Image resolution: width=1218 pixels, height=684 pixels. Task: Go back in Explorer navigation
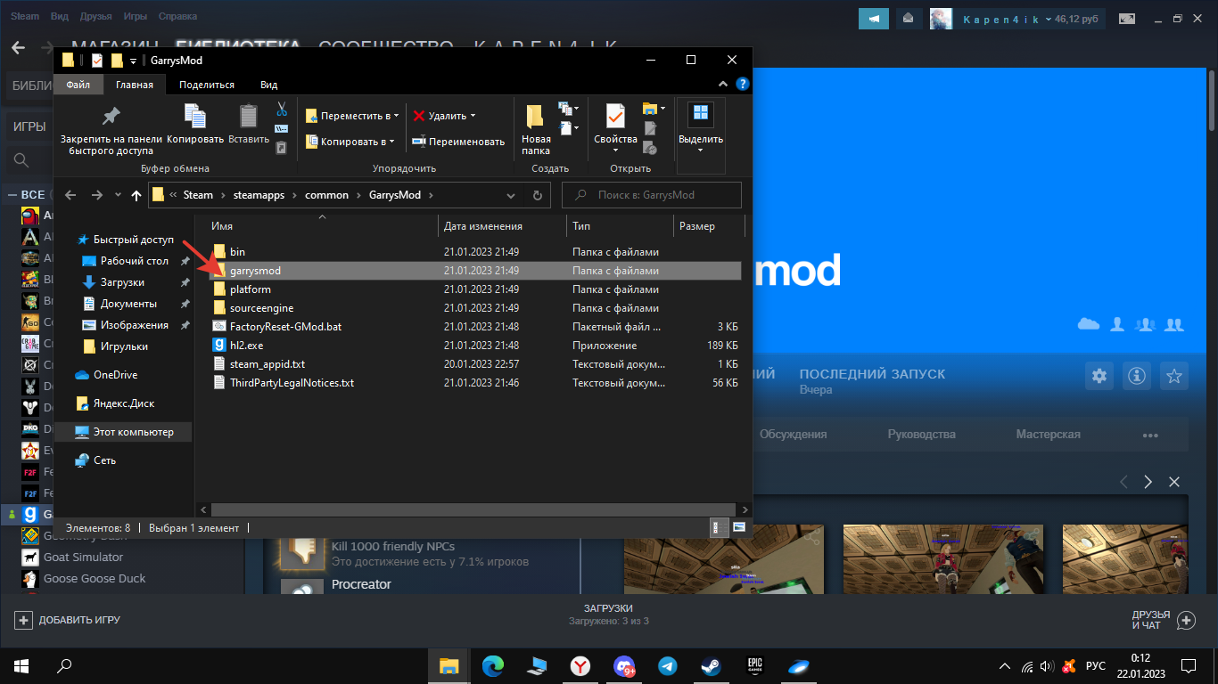pyautogui.click(x=70, y=195)
